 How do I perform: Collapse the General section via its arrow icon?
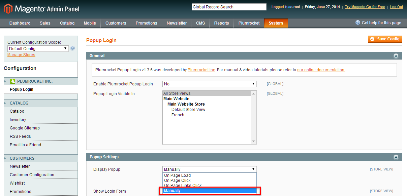tap(396, 55)
